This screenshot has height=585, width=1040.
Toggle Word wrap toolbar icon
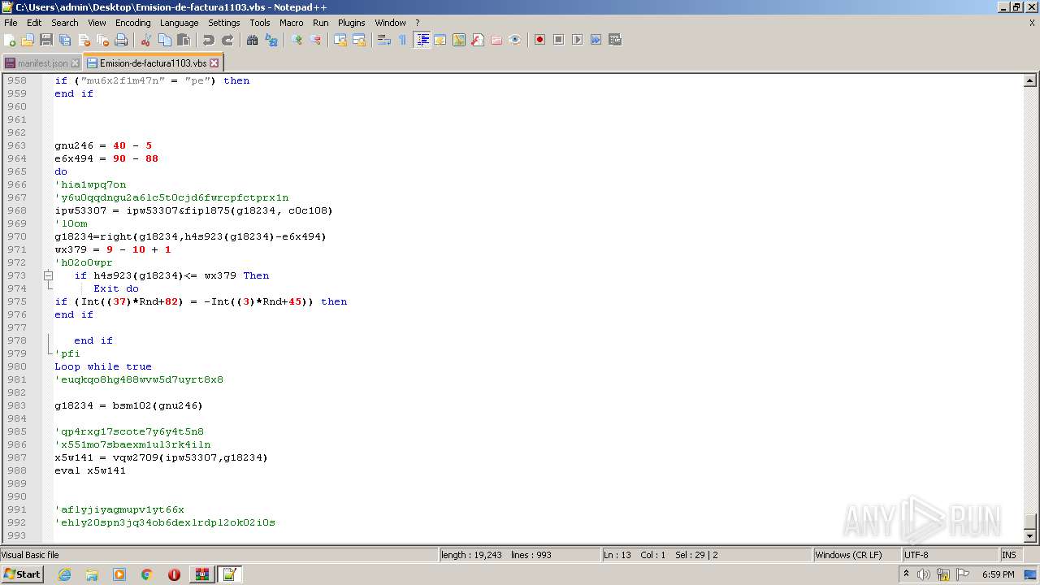click(383, 40)
